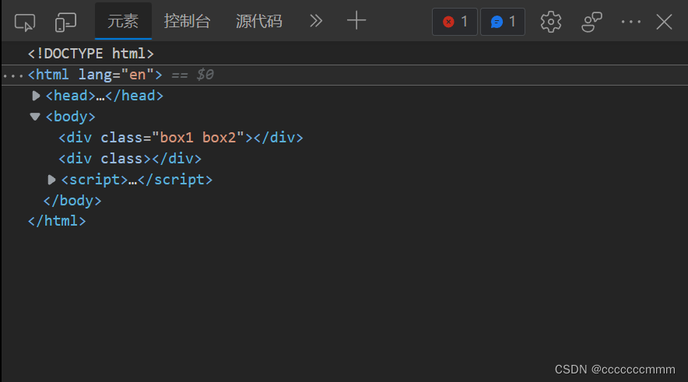
Task: Expand the script element triangle
Action: tap(51, 180)
